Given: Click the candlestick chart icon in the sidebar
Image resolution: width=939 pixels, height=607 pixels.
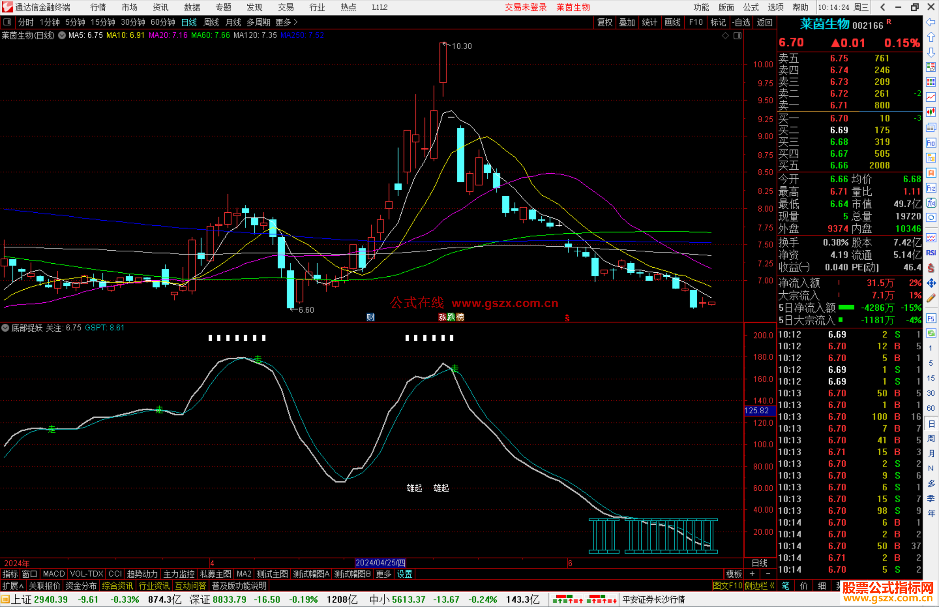Looking at the screenshot, I should pos(931,112).
